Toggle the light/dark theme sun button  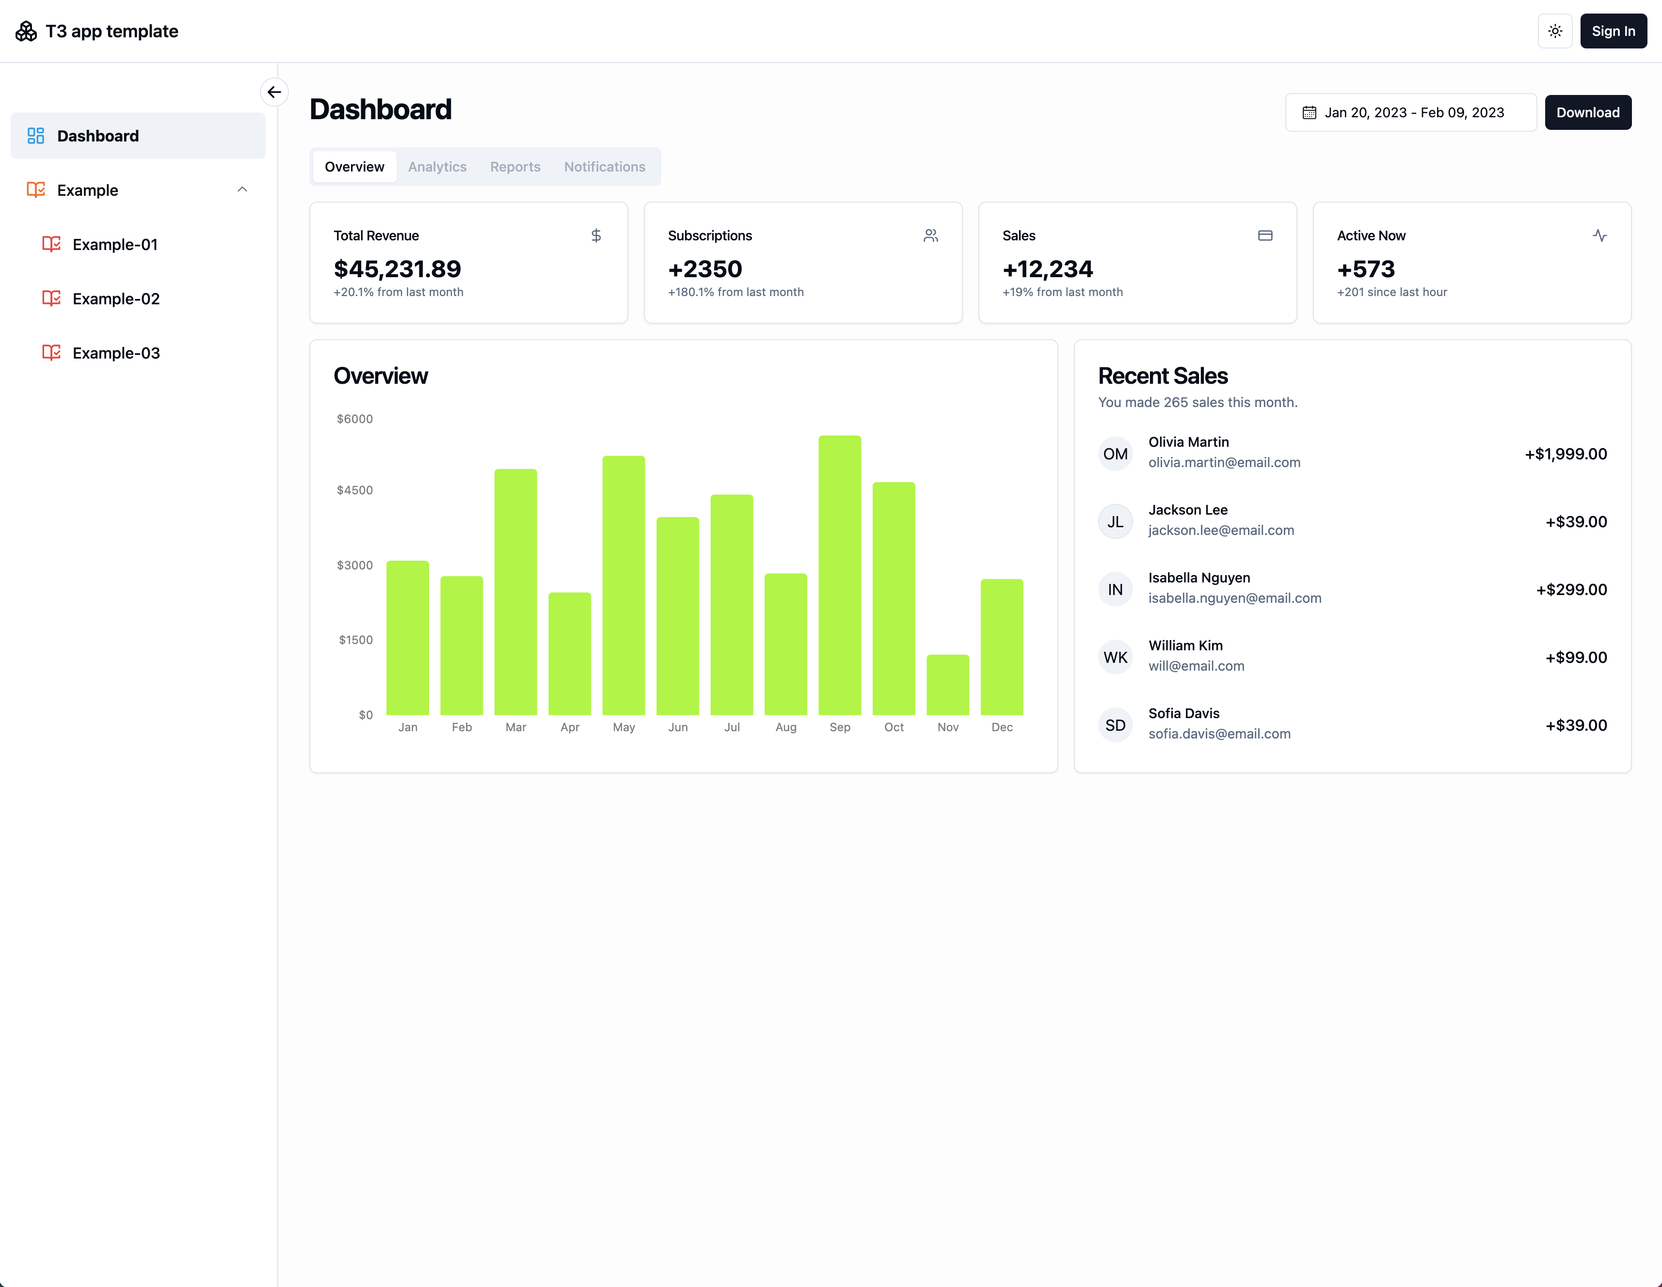(1555, 31)
